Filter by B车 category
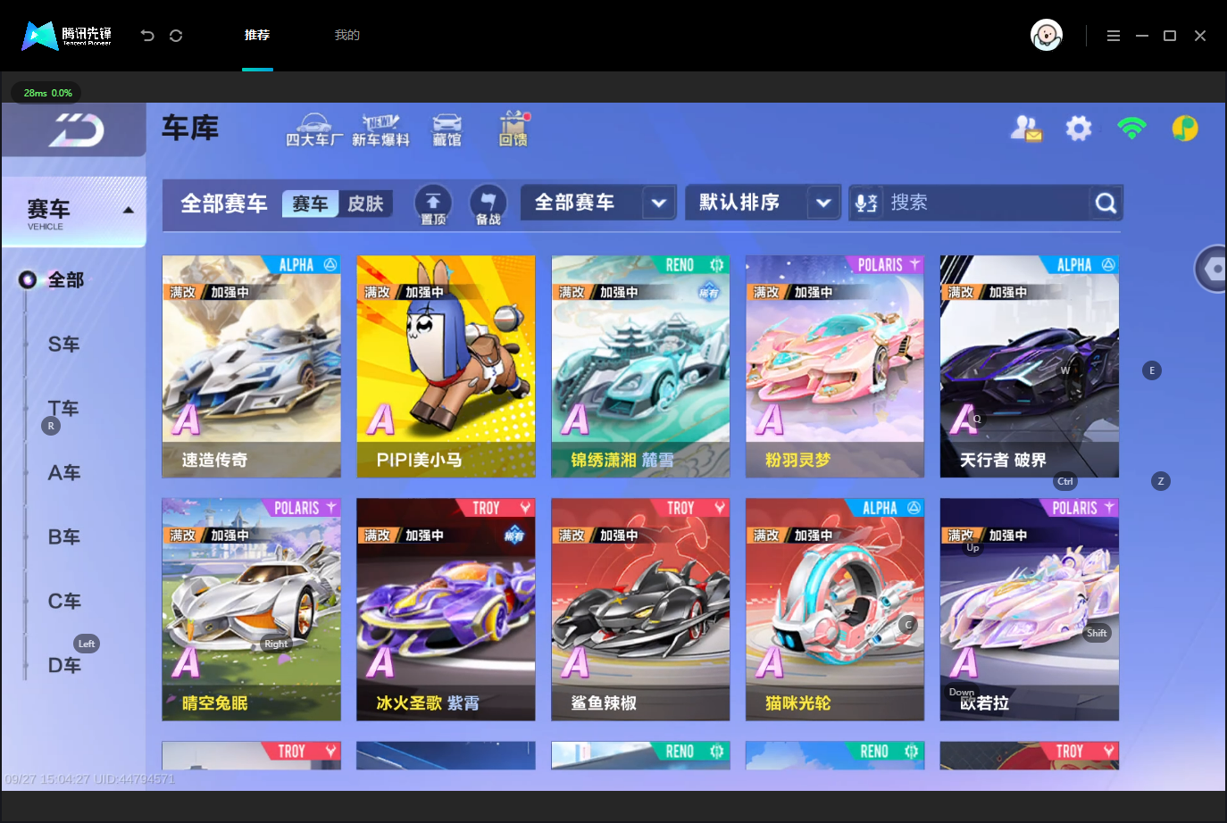This screenshot has width=1227, height=823. pos(63,537)
